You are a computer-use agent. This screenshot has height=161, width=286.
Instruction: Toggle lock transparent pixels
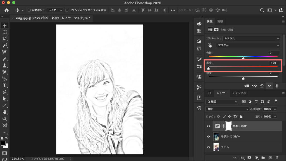pyautogui.click(x=218, y=117)
